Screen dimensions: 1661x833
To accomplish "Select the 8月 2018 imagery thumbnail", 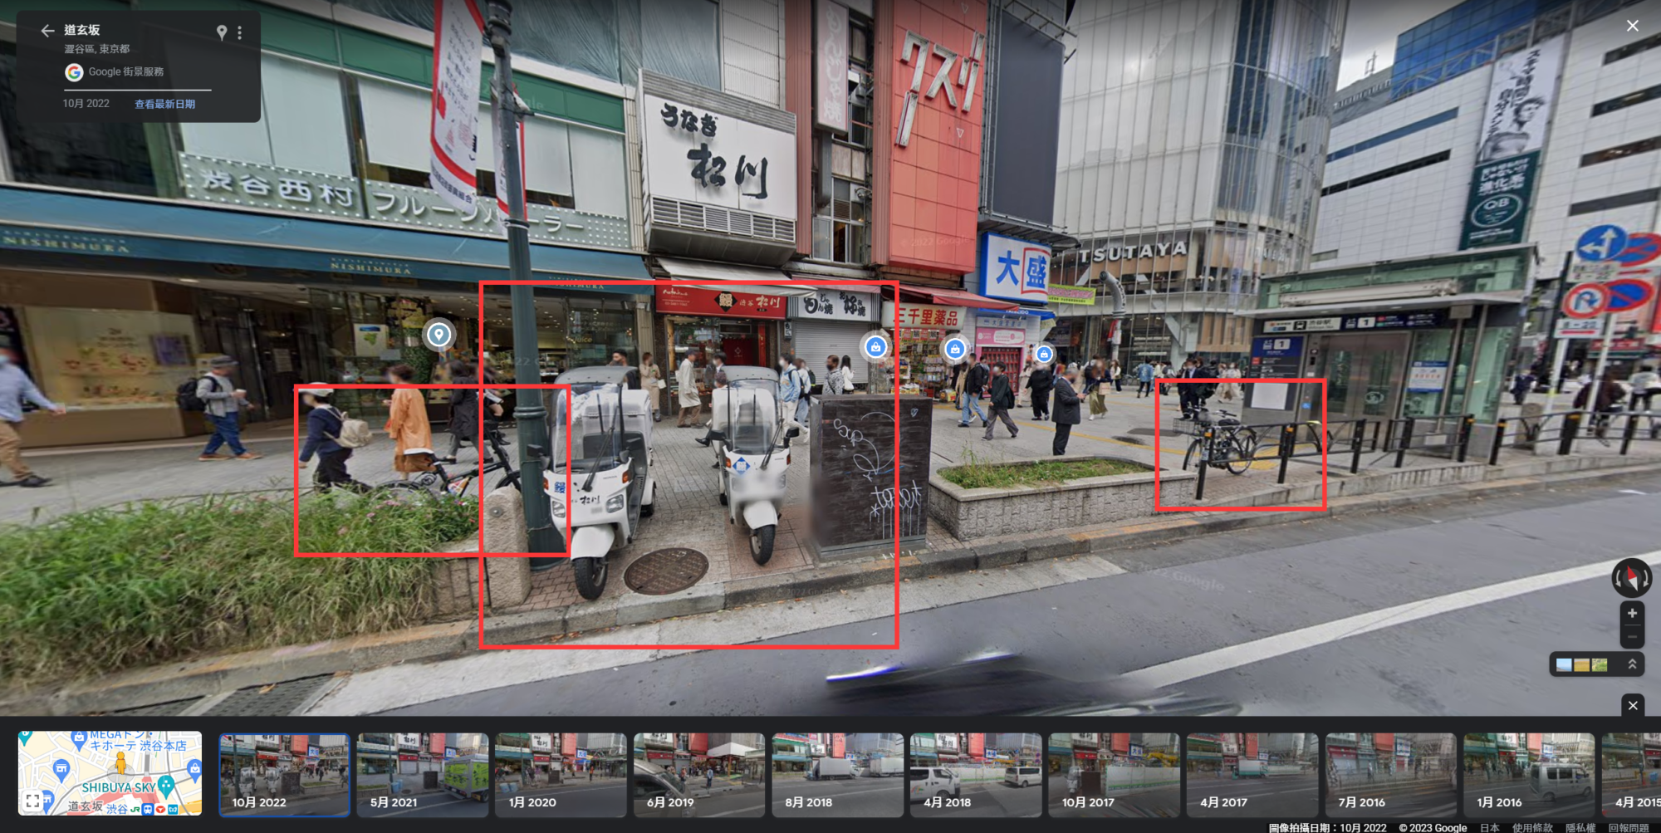I will coord(837,774).
